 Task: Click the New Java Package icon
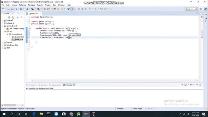(x=45, y=9)
